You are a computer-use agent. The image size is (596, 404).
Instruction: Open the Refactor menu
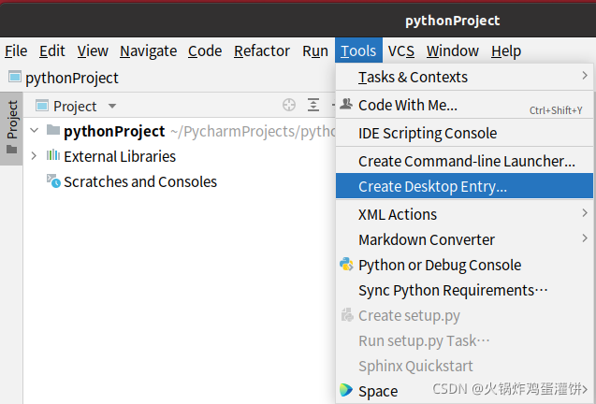262,50
